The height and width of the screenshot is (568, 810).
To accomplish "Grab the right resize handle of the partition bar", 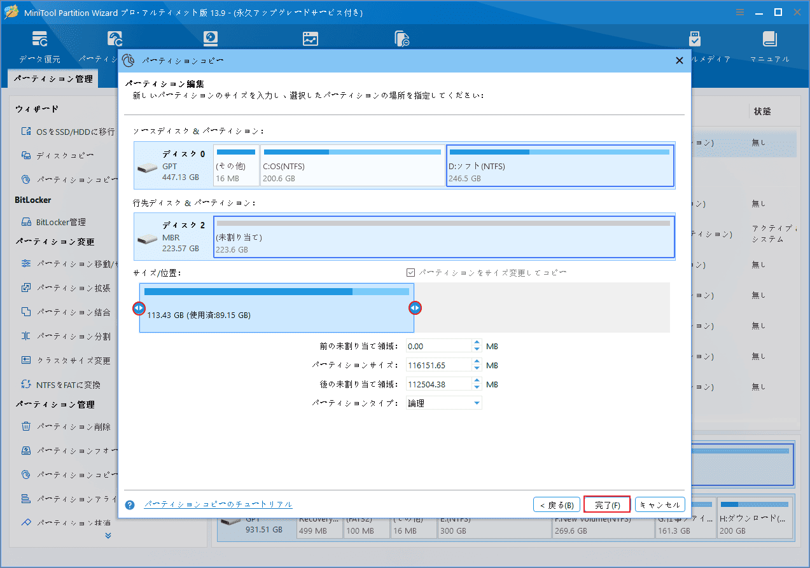I will click(x=415, y=308).
